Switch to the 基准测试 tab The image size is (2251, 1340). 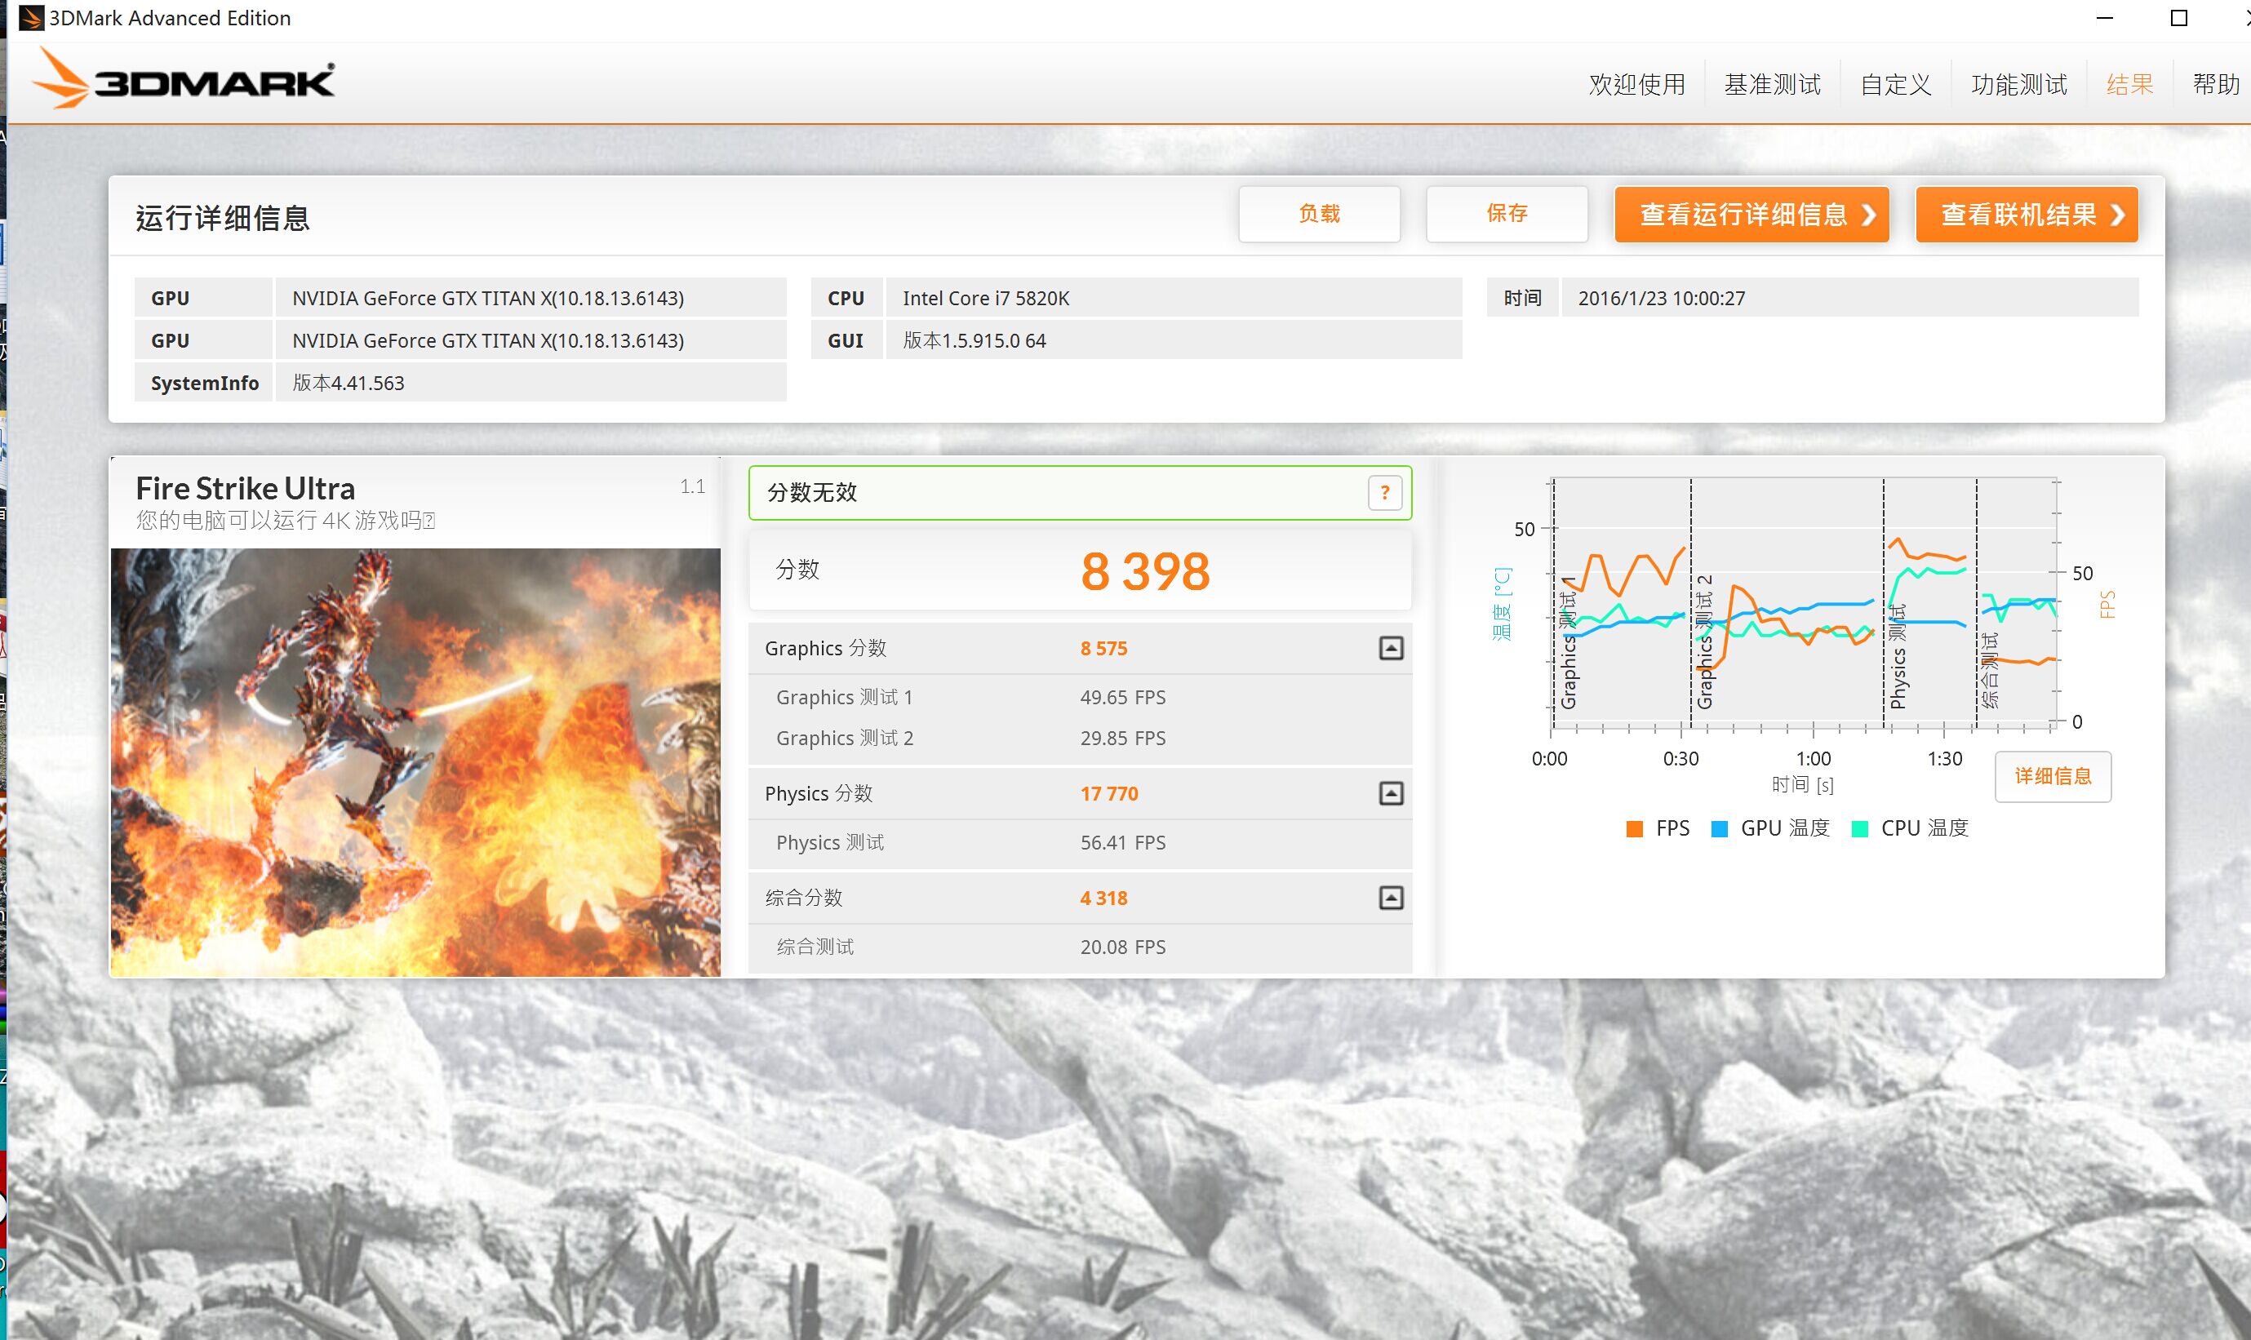tap(1773, 85)
